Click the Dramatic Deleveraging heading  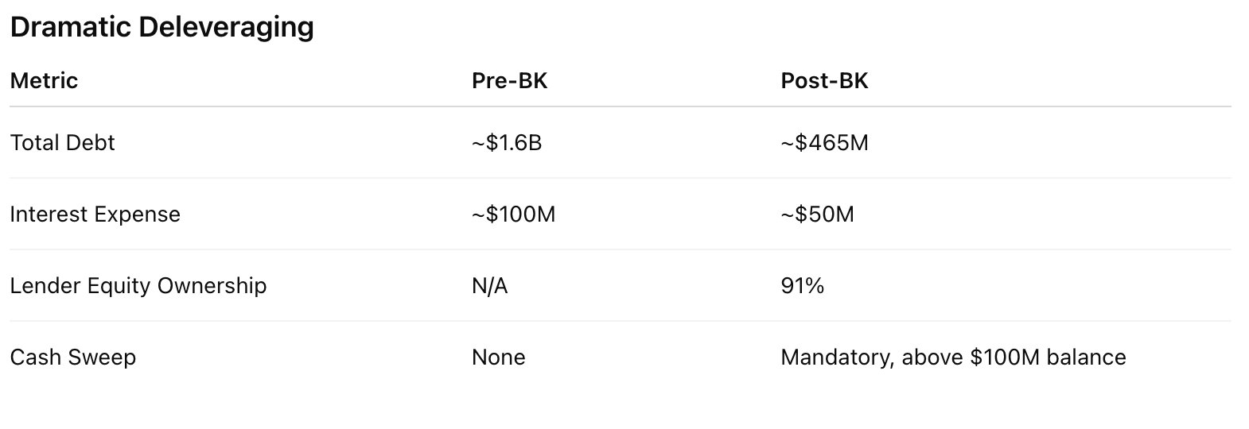(x=161, y=27)
